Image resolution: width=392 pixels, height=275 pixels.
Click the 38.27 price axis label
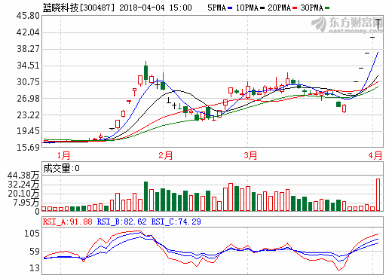point(28,49)
